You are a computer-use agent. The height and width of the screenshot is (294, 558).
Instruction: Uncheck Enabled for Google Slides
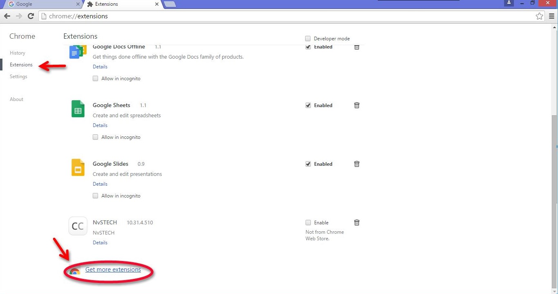(308, 164)
